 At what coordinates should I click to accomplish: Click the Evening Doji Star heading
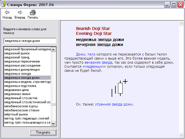(x=94, y=33)
